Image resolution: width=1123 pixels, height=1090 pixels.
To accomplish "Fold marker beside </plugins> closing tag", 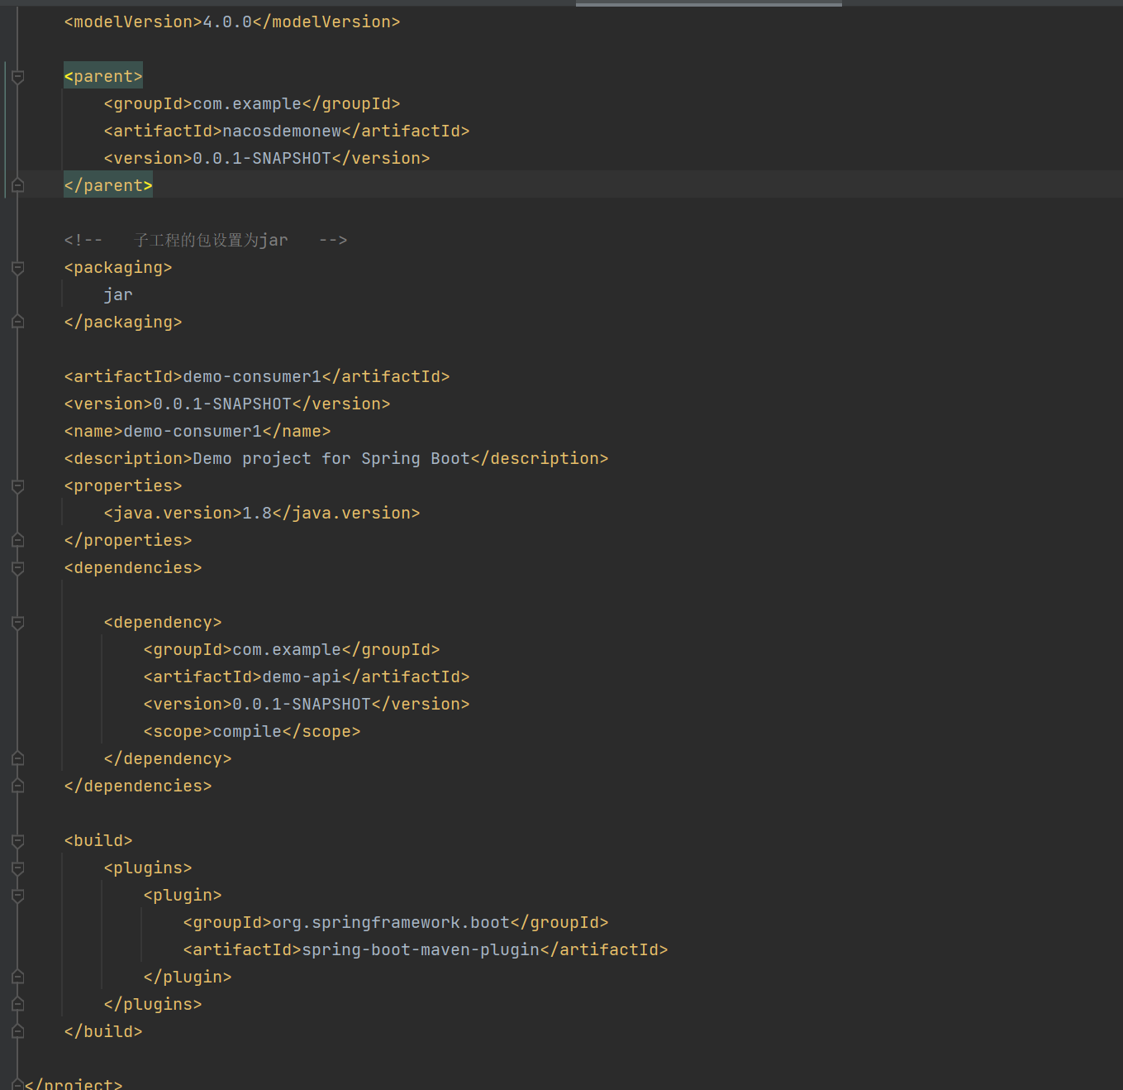I will coord(17,1005).
